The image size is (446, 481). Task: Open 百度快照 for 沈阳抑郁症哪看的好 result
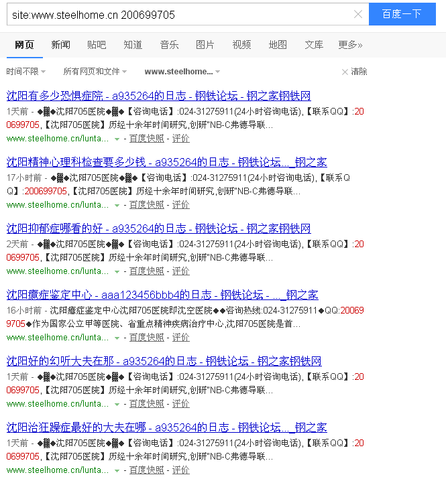(147, 271)
